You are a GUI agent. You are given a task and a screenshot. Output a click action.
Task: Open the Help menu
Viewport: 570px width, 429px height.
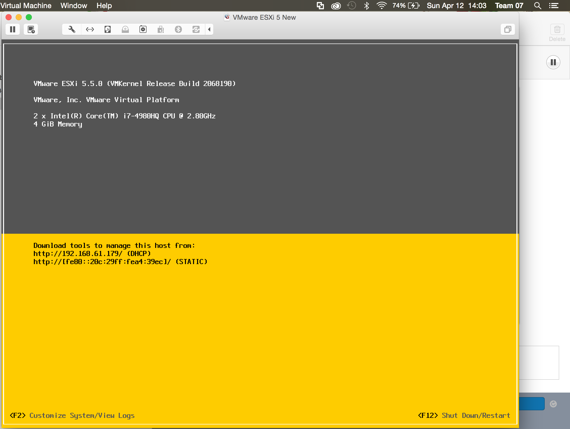[x=104, y=5]
